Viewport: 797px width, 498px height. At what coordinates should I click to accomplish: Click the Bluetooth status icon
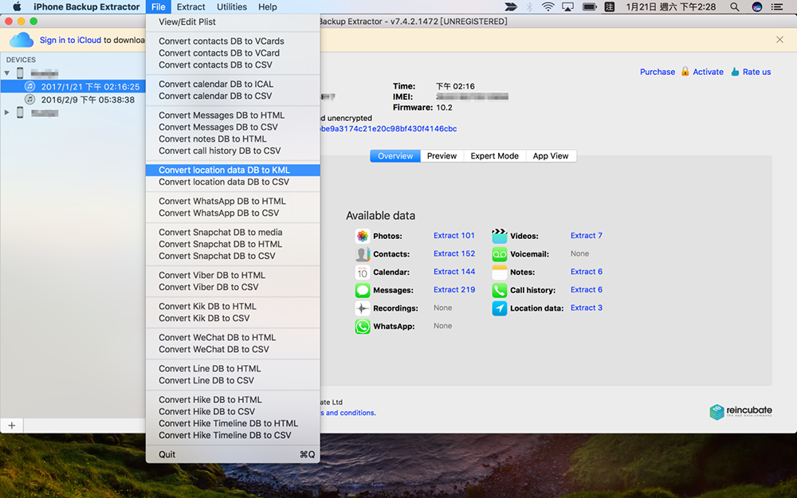point(529,6)
